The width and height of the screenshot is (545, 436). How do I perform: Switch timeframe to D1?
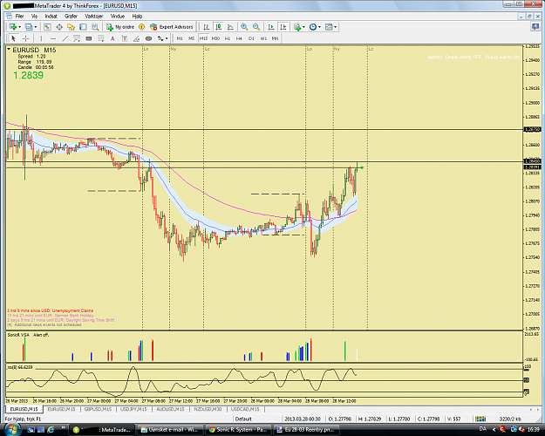coord(251,38)
